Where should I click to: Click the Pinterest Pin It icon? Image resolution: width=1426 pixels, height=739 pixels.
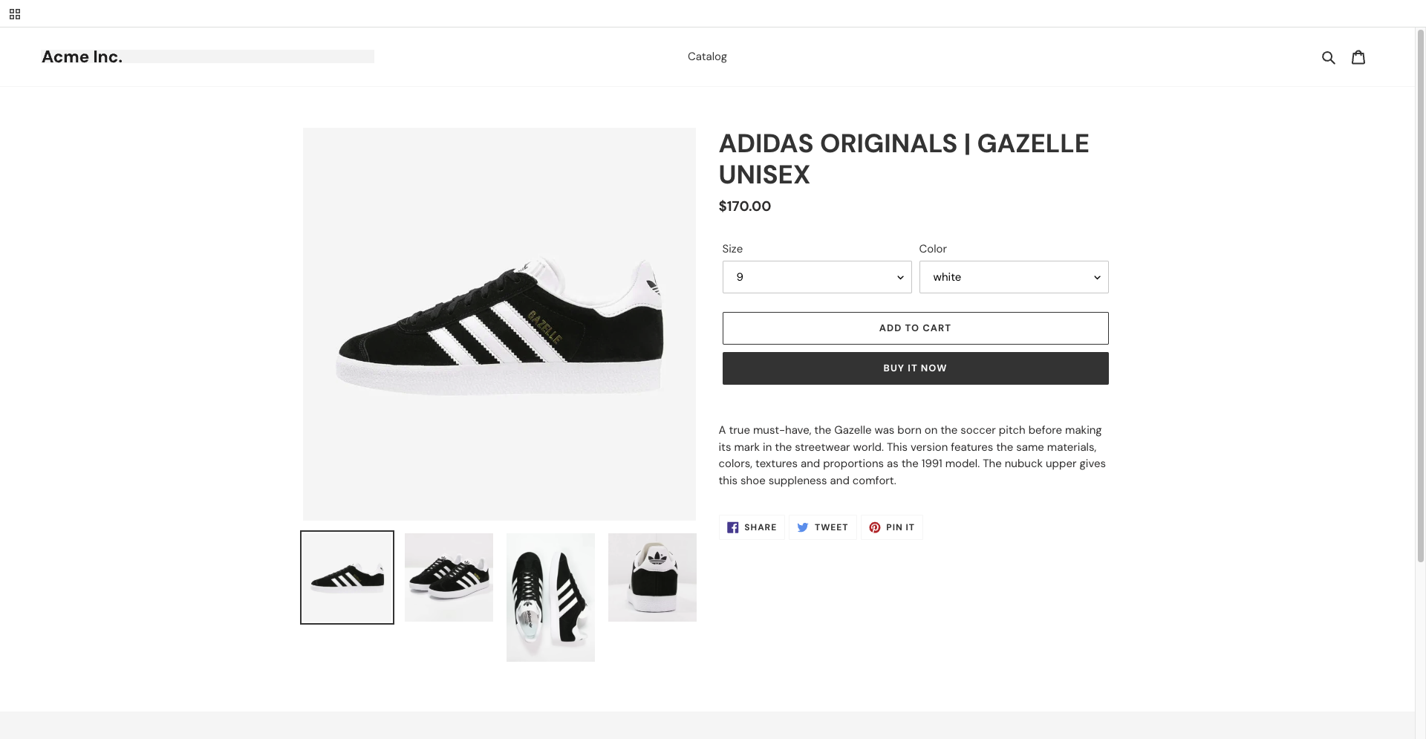875,527
